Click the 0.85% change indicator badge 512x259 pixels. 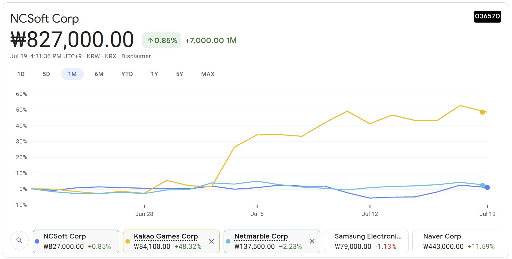tap(162, 40)
